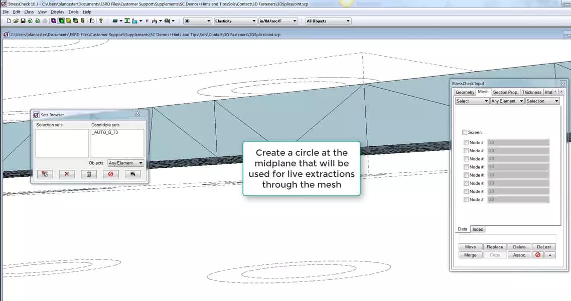Delete set using trash icon in Sets Browser
Screen dimensions: 571x301
(89, 174)
